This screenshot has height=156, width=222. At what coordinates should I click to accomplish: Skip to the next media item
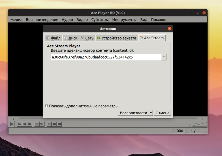coord(30,124)
